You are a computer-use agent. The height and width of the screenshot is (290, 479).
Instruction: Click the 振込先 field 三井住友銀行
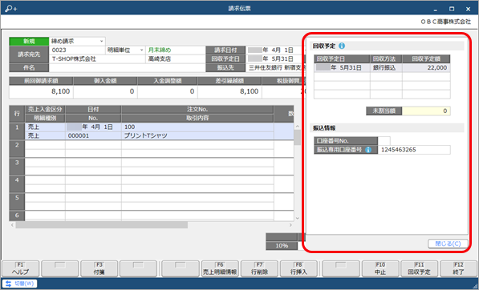[x=275, y=68]
